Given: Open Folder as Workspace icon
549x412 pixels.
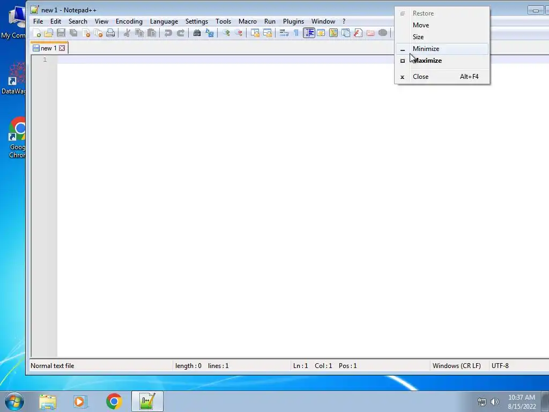Looking at the screenshot, I should pyautogui.click(x=370, y=33).
